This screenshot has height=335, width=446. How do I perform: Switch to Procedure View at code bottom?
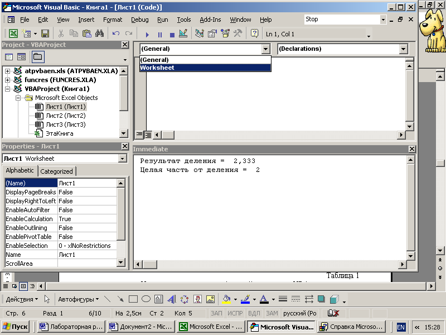click(x=139, y=135)
